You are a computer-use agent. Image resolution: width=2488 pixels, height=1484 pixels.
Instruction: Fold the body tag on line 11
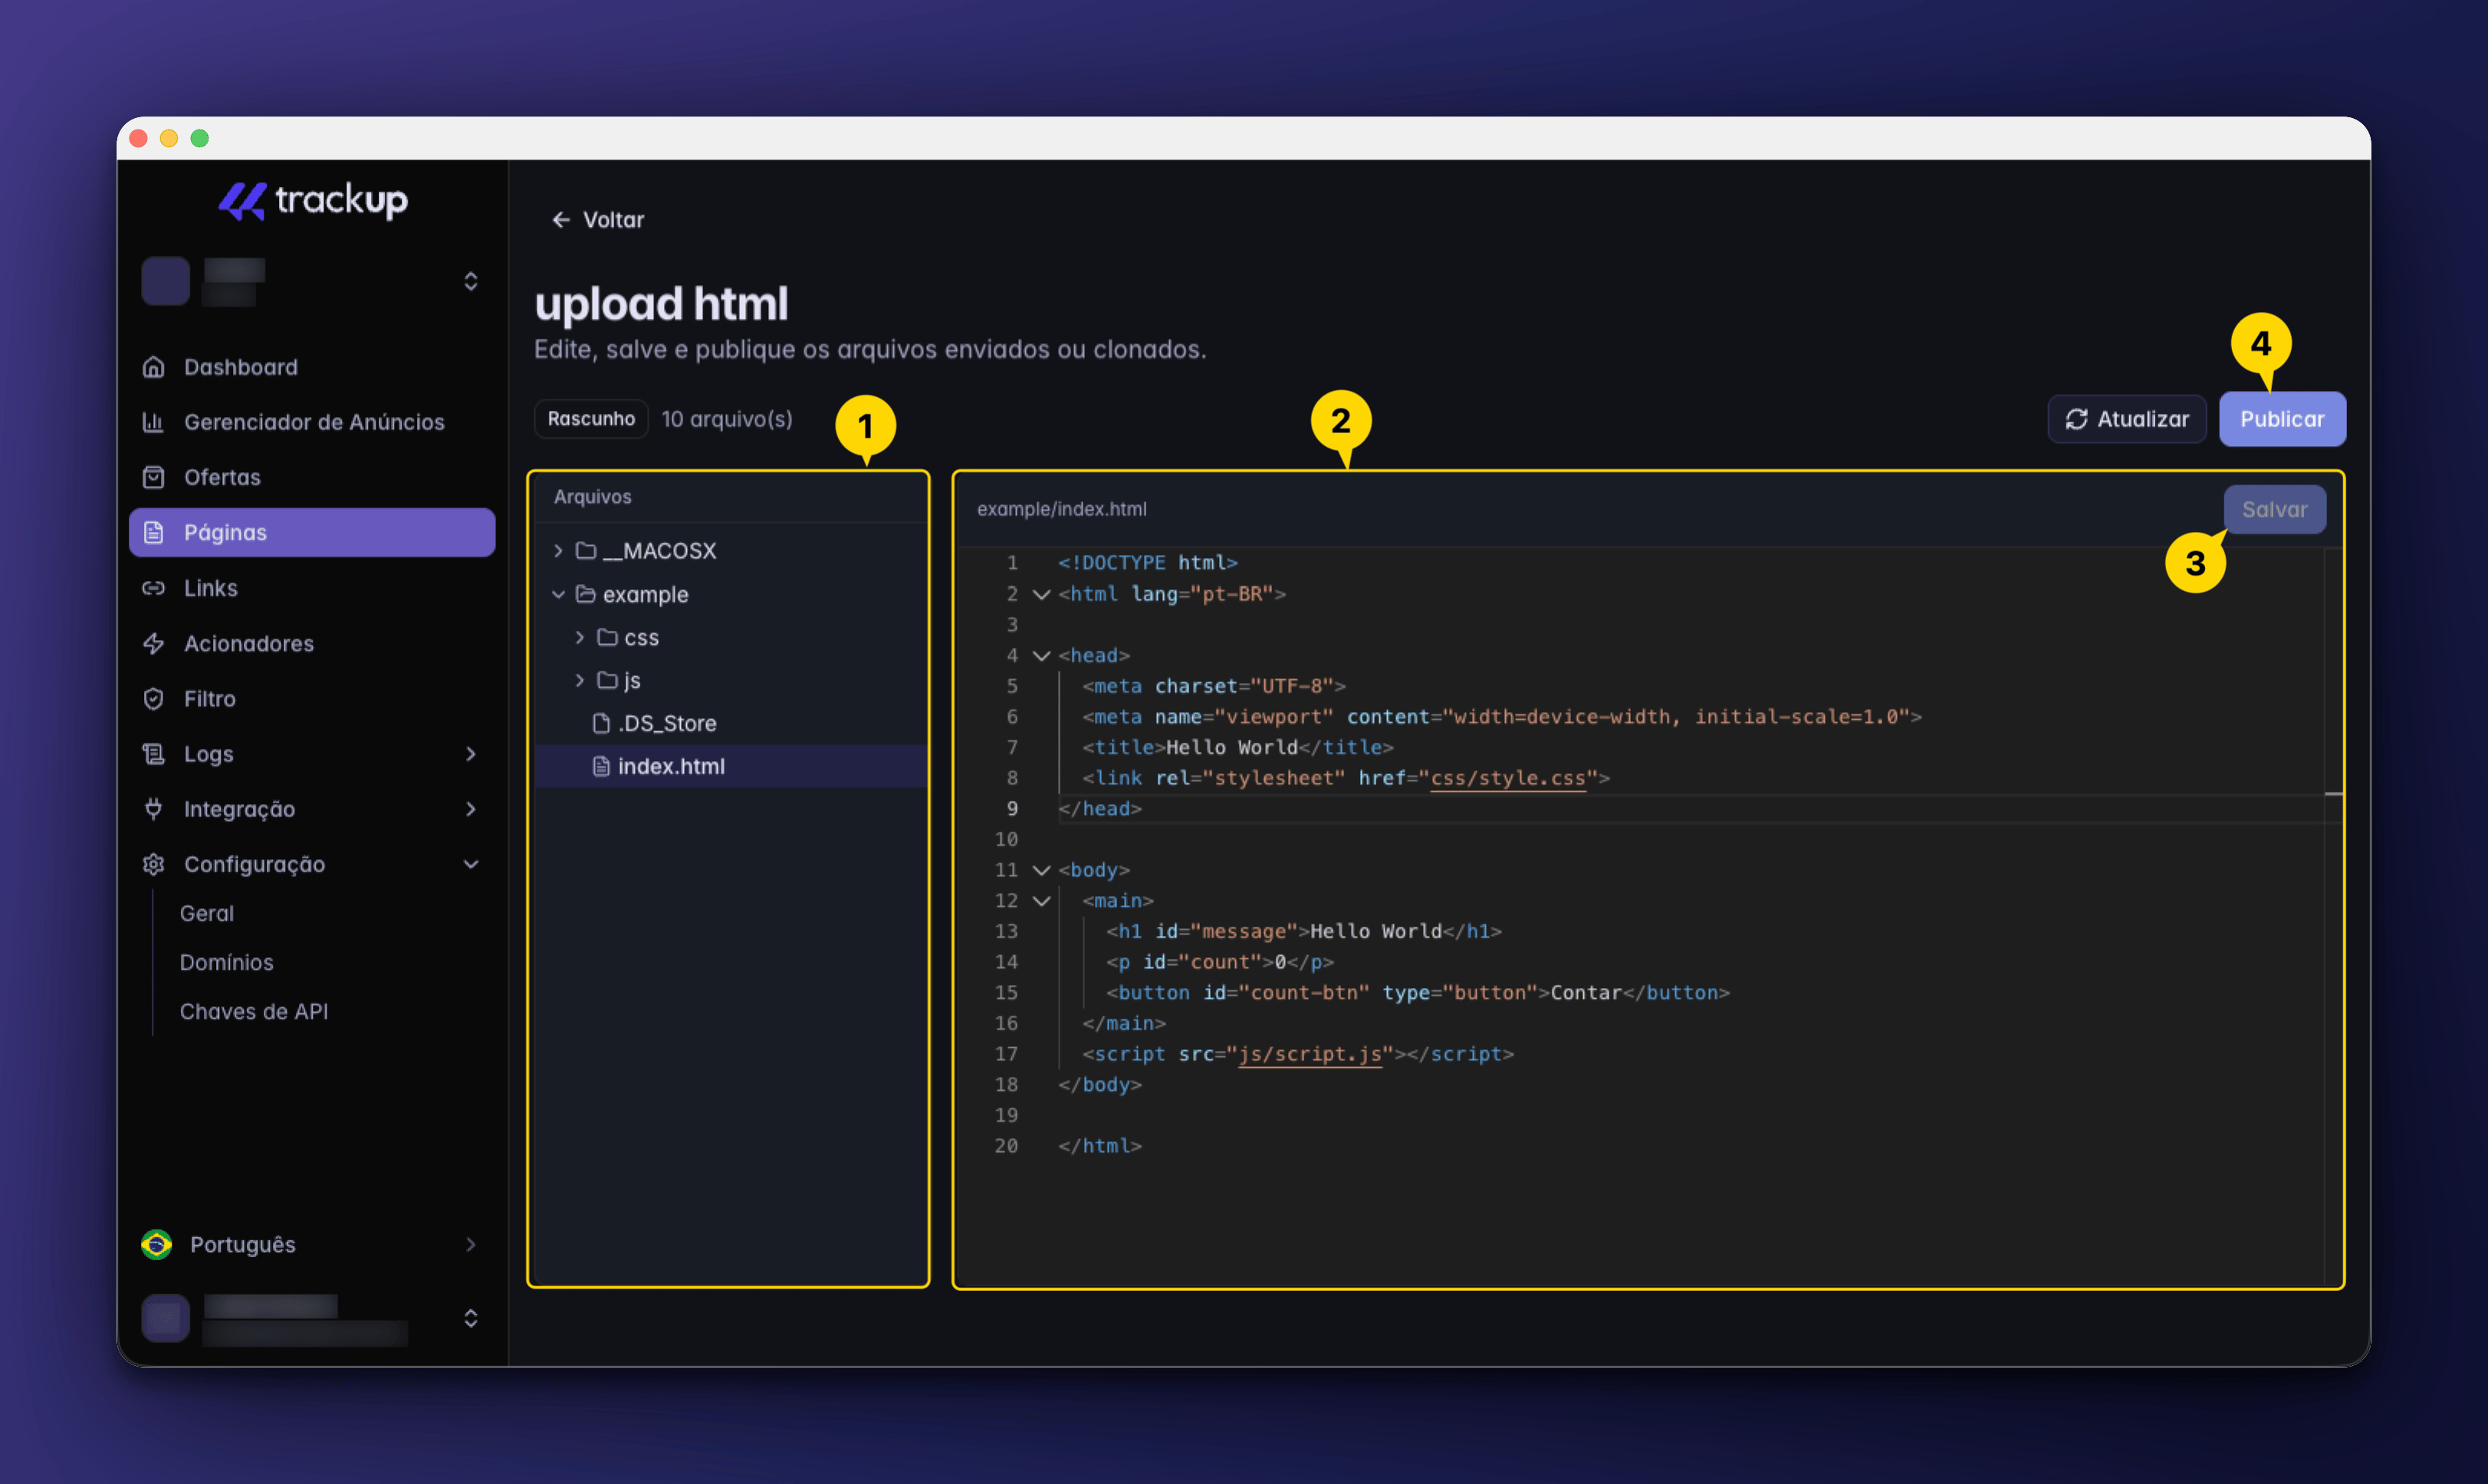[1041, 870]
